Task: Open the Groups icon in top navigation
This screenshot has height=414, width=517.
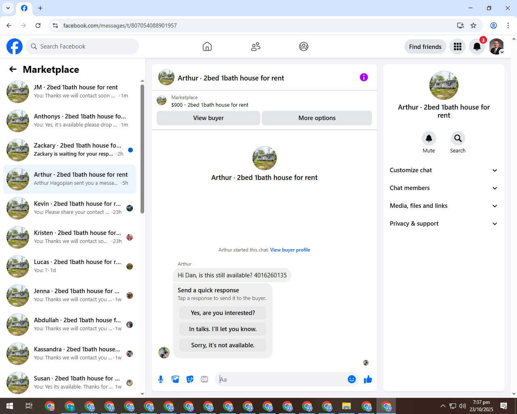Action: 304,46
